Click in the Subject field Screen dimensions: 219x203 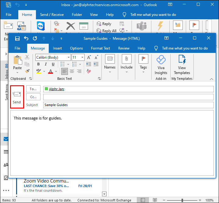(128, 105)
